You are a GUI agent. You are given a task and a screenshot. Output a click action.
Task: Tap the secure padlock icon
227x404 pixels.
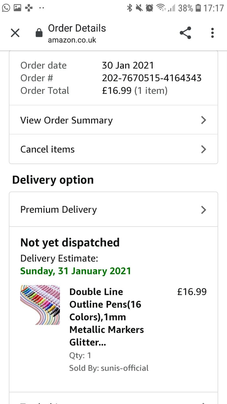(39, 33)
